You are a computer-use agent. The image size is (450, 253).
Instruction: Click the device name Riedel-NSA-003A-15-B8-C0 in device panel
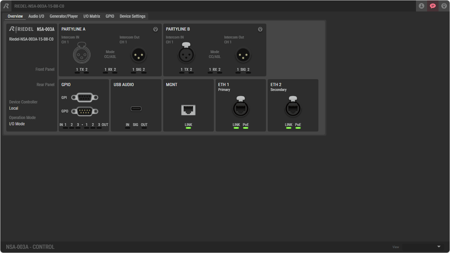tap(31, 39)
